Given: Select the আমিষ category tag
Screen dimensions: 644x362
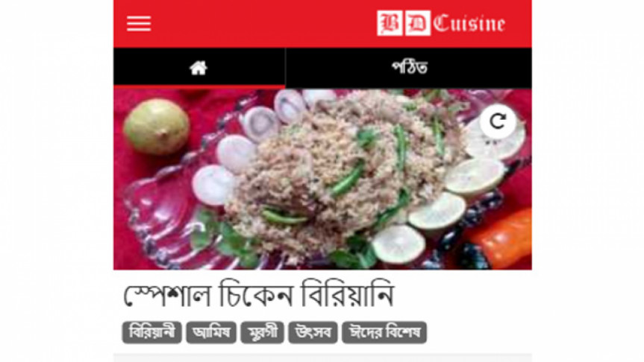Looking at the screenshot, I should (211, 332).
